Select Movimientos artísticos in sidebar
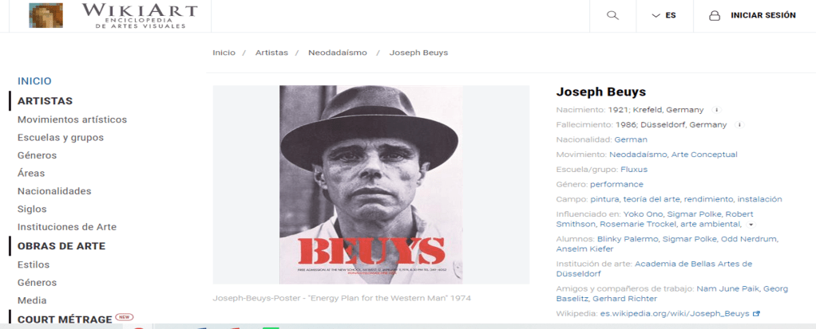This screenshot has width=816, height=329. [x=73, y=119]
